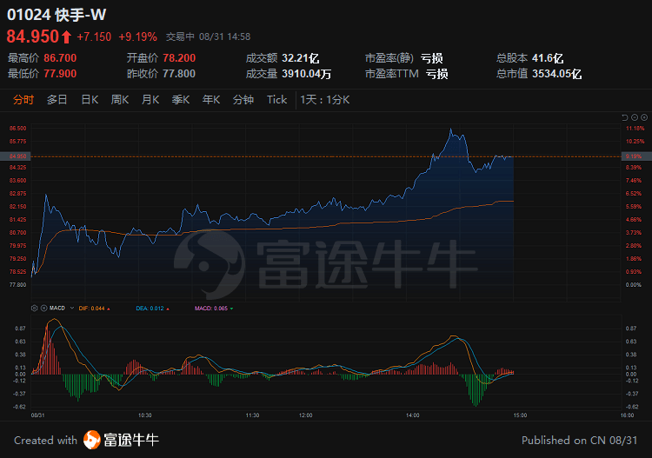
Task: Expand the MACD indicator dropdown arrow
Action: pos(72,308)
